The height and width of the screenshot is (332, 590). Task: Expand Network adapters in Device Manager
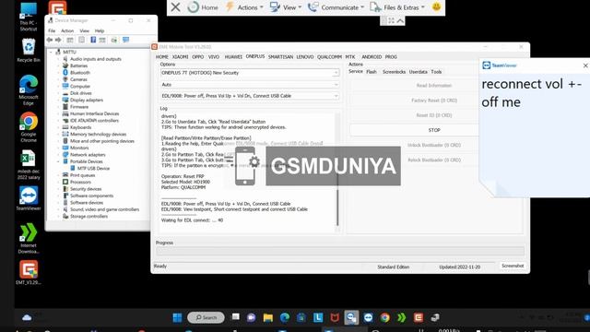[x=58, y=155]
